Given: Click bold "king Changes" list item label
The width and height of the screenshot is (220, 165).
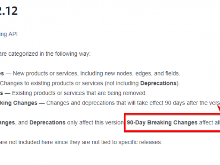Looking at the screenshot, I should pos(19,103).
